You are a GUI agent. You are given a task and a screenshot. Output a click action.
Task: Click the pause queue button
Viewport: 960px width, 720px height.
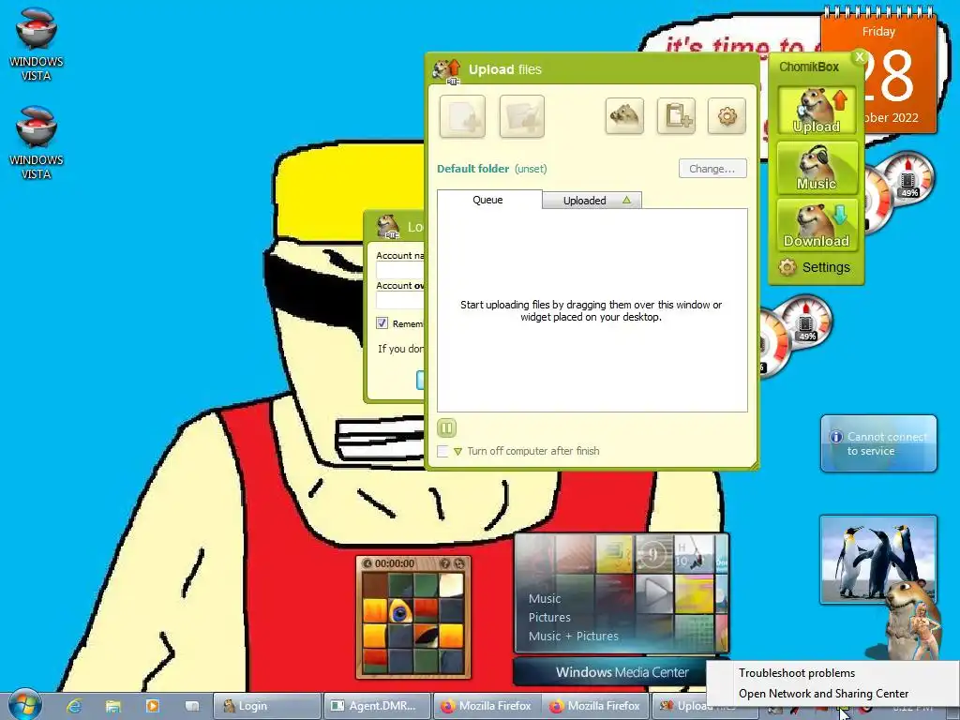[446, 427]
